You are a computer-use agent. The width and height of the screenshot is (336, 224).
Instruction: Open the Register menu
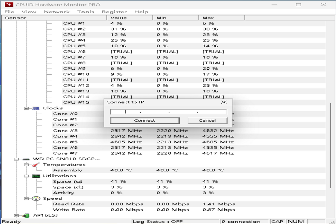(x=114, y=12)
